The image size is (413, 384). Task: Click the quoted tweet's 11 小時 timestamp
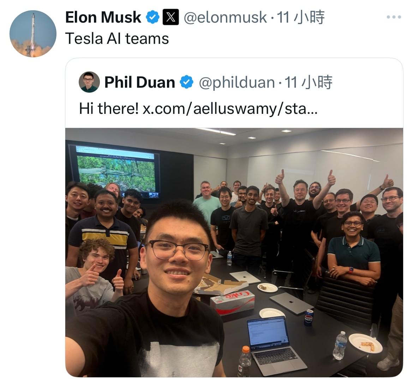(309, 82)
